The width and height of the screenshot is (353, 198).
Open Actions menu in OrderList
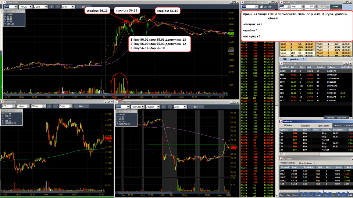(338, 125)
